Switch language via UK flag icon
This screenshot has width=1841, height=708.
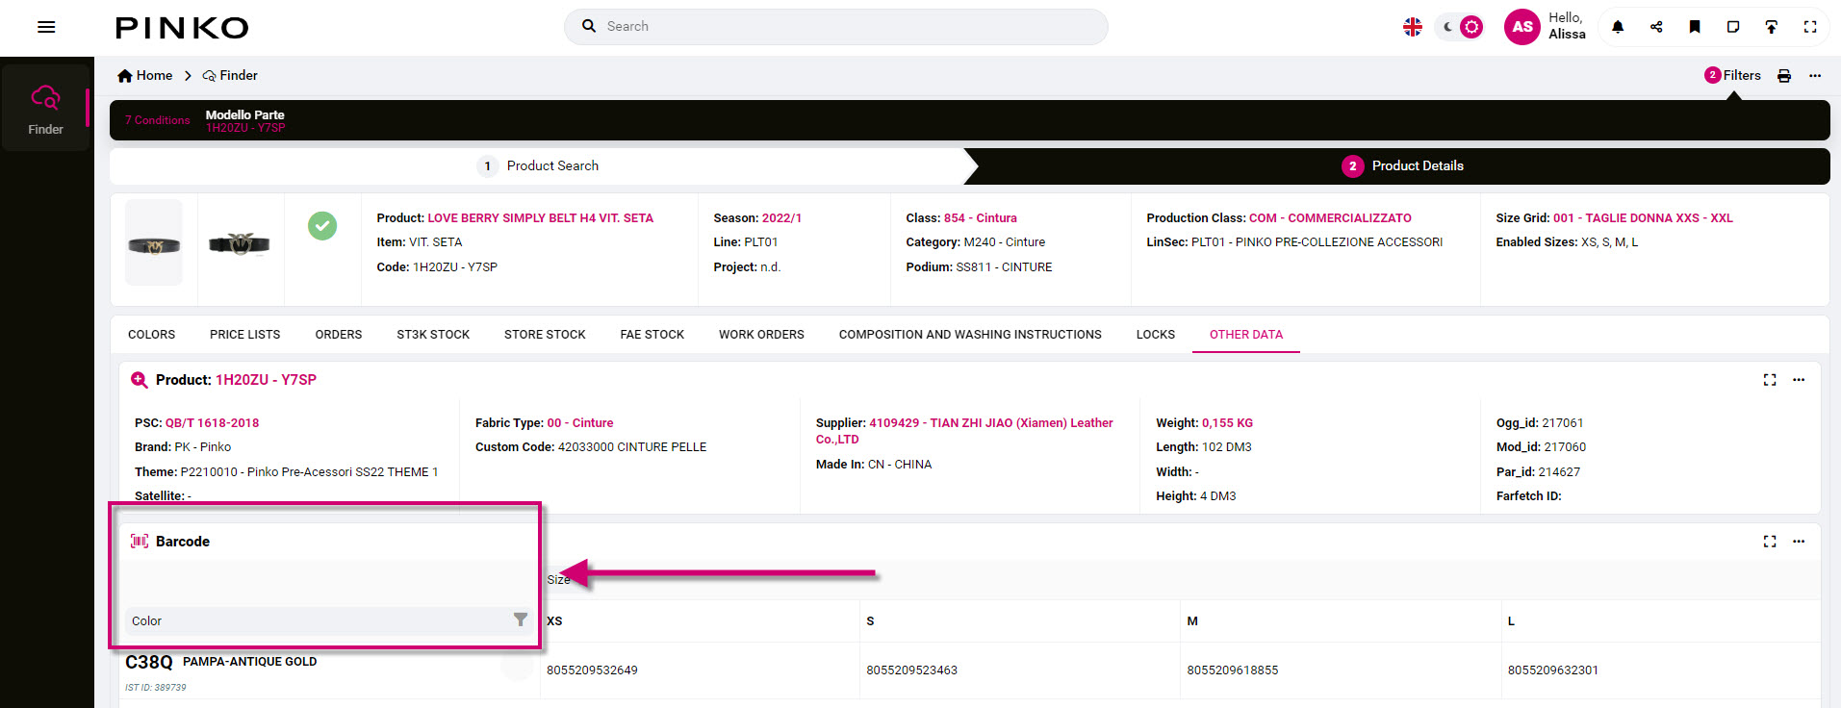(1413, 27)
